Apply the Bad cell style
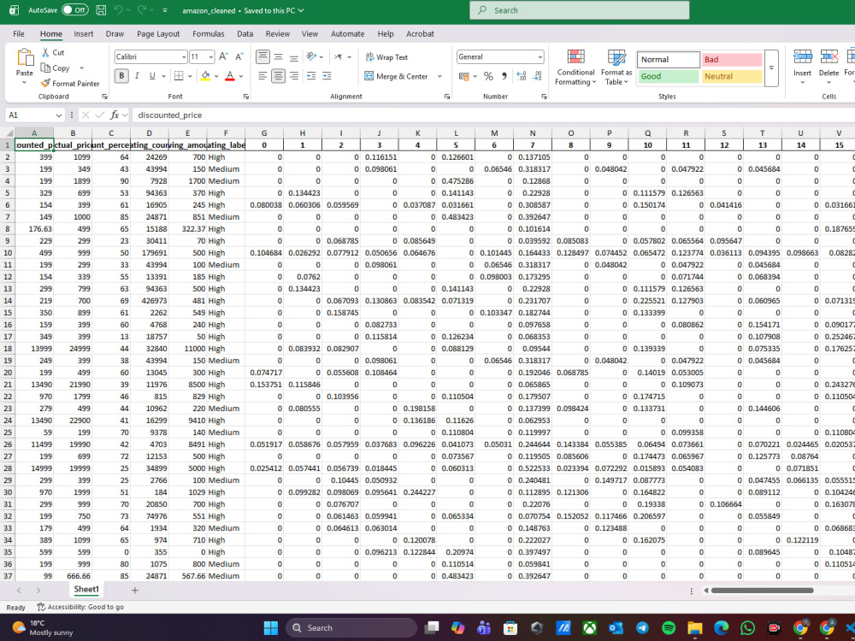 (x=732, y=60)
